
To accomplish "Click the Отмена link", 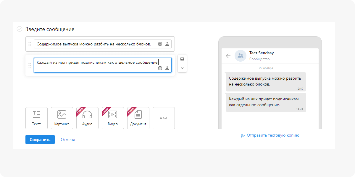I will click(68, 140).
